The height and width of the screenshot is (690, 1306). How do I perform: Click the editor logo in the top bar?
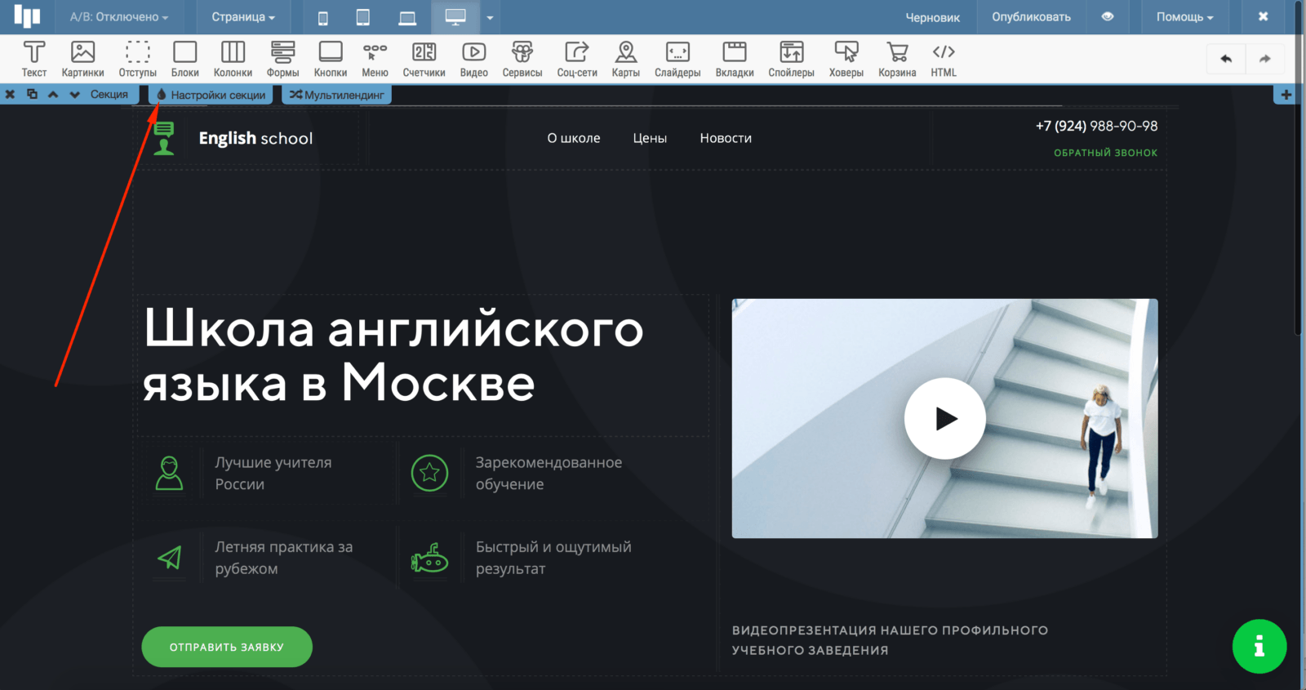click(x=27, y=17)
